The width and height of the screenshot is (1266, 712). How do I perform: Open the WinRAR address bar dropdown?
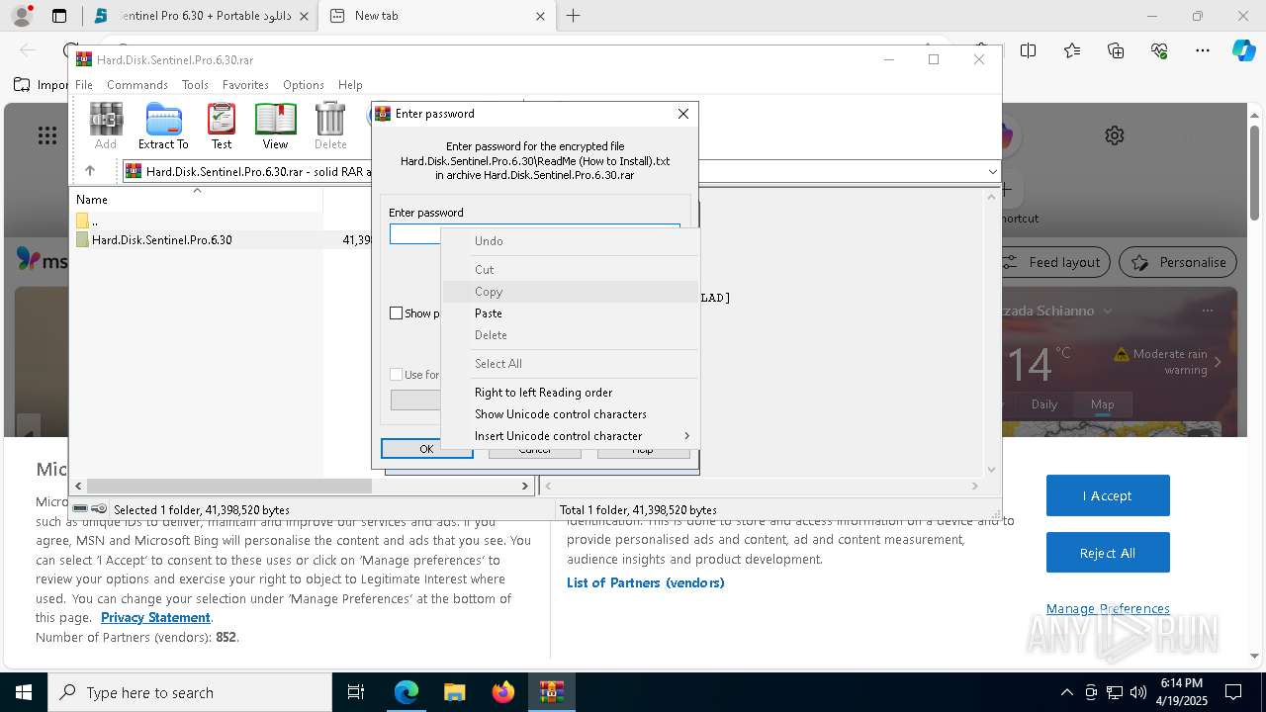pos(992,171)
